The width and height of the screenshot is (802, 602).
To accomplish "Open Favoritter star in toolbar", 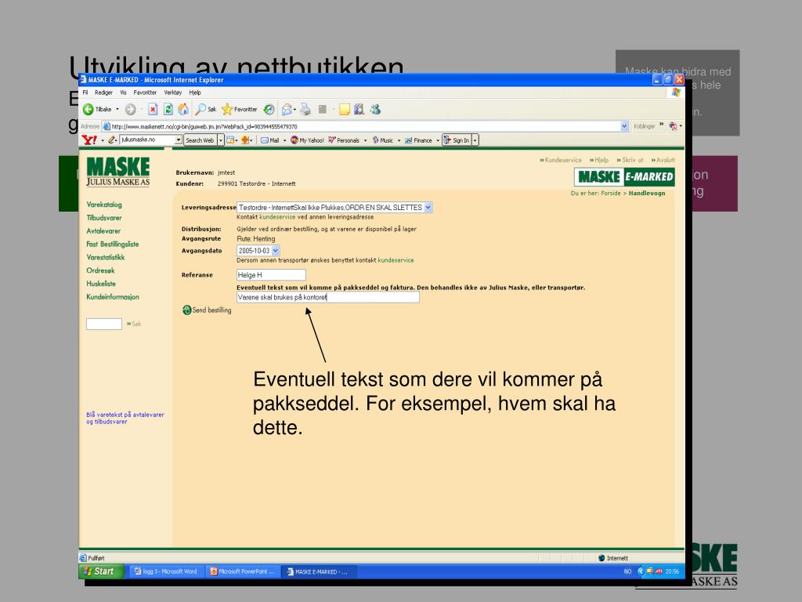I will [x=240, y=109].
